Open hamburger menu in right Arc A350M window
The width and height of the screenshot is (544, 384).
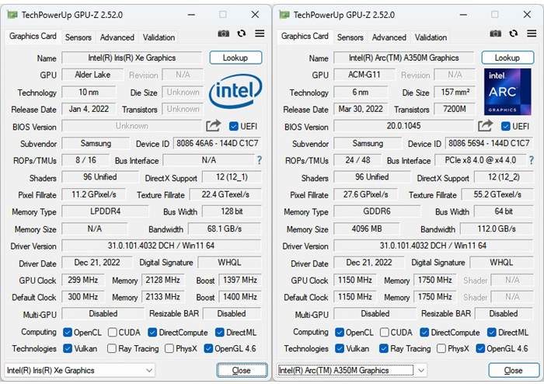(532, 33)
